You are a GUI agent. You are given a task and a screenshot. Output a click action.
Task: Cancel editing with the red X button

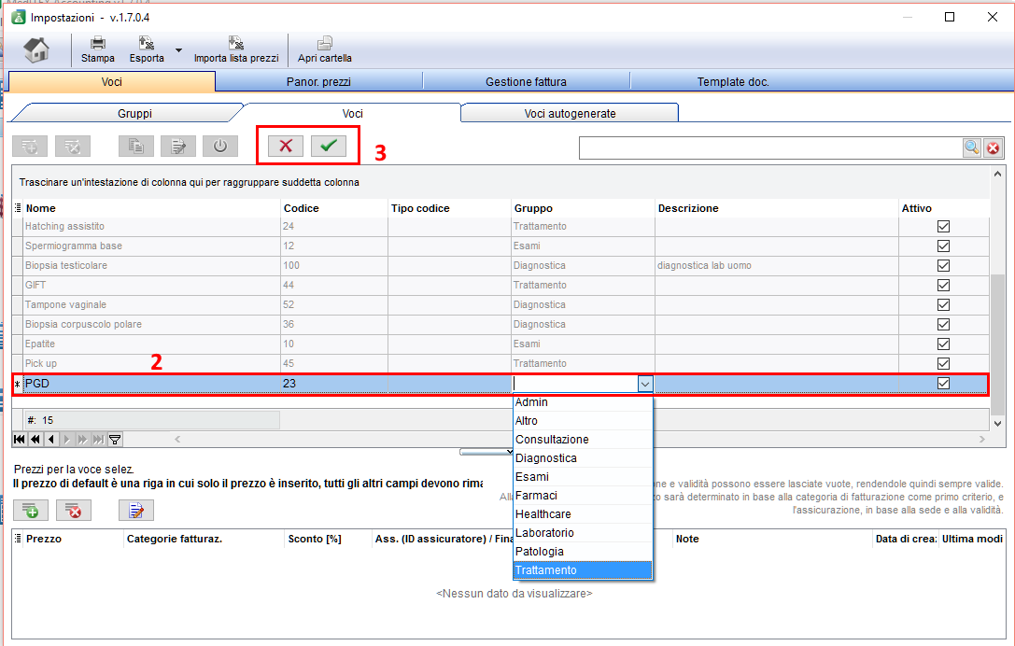pos(286,146)
